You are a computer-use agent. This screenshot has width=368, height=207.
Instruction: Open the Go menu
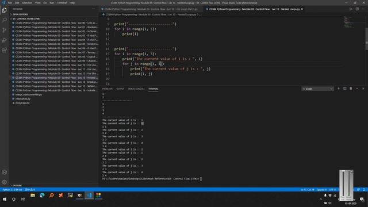coord(45,3)
